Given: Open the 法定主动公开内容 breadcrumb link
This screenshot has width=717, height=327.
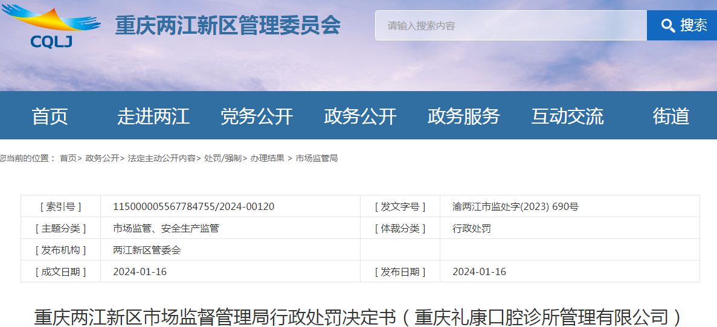Looking at the screenshot, I should pos(161,158).
